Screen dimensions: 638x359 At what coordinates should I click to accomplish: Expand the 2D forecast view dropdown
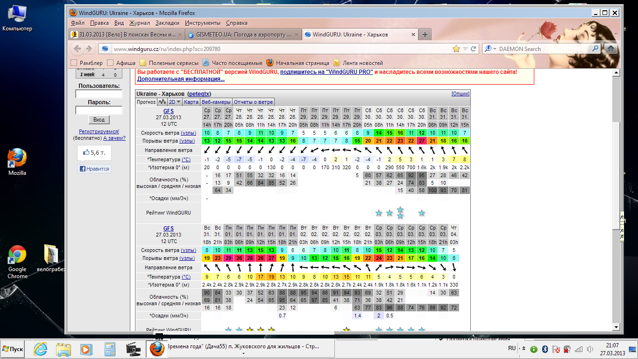point(175,102)
